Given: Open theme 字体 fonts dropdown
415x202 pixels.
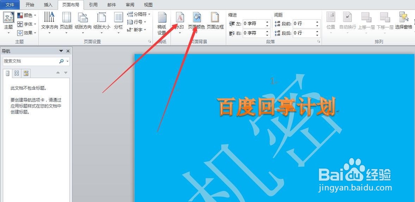Looking at the screenshot, I should point(27,24).
